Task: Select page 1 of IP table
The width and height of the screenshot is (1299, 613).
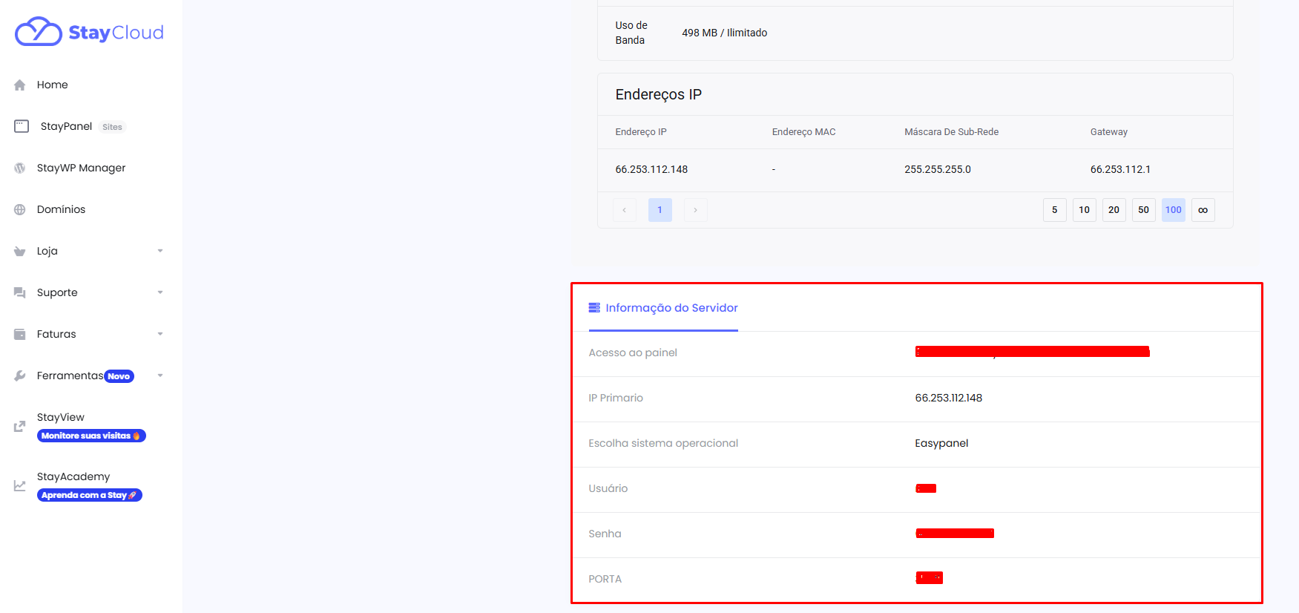Action: click(660, 210)
